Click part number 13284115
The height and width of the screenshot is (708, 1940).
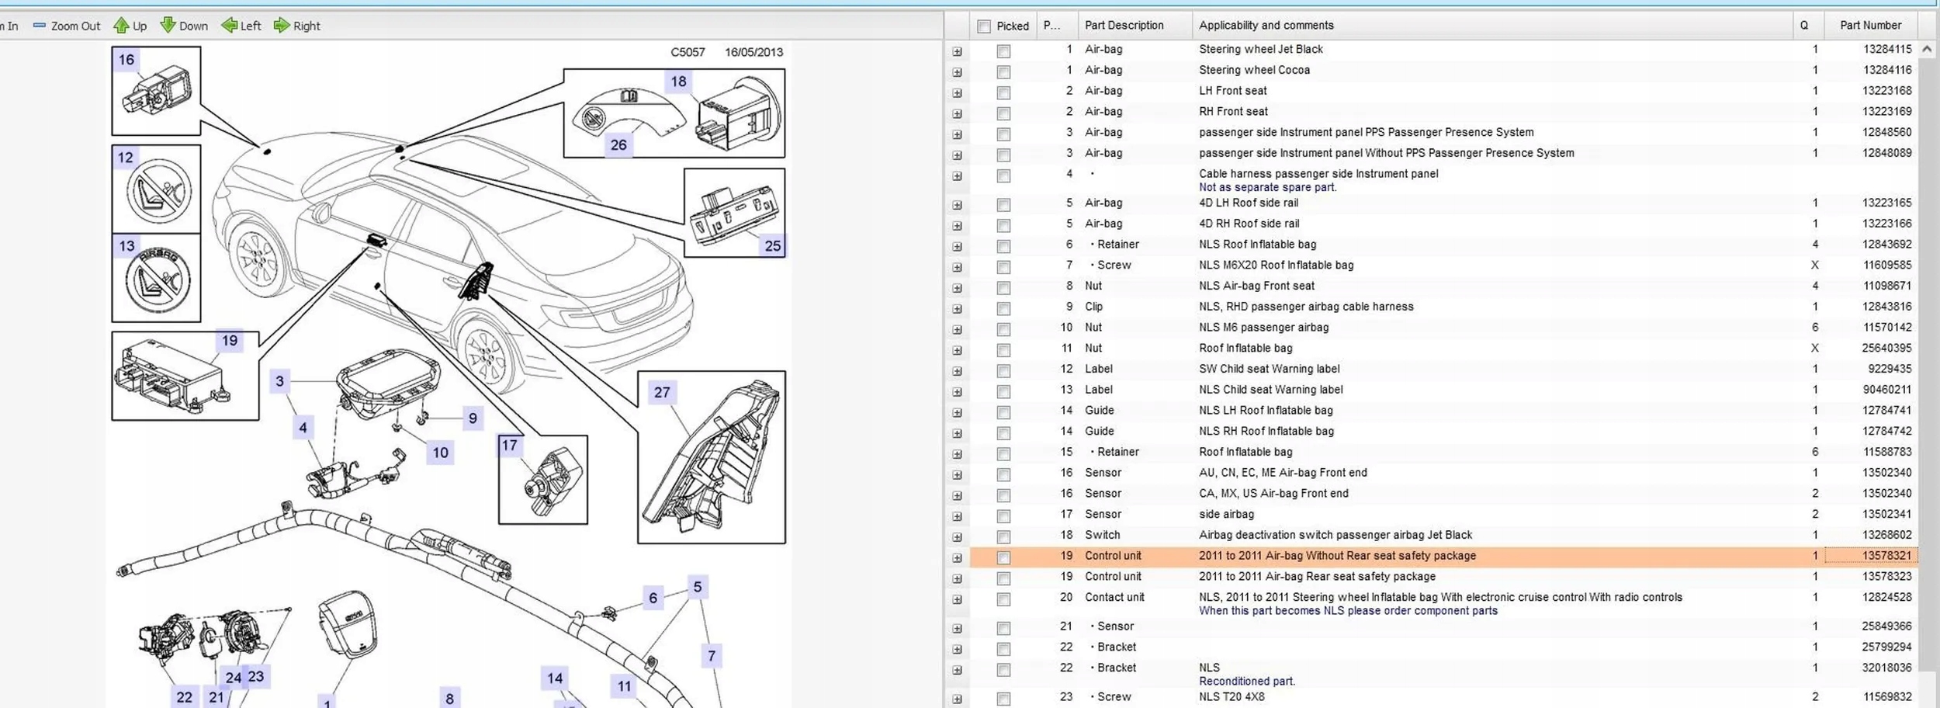tap(1887, 49)
